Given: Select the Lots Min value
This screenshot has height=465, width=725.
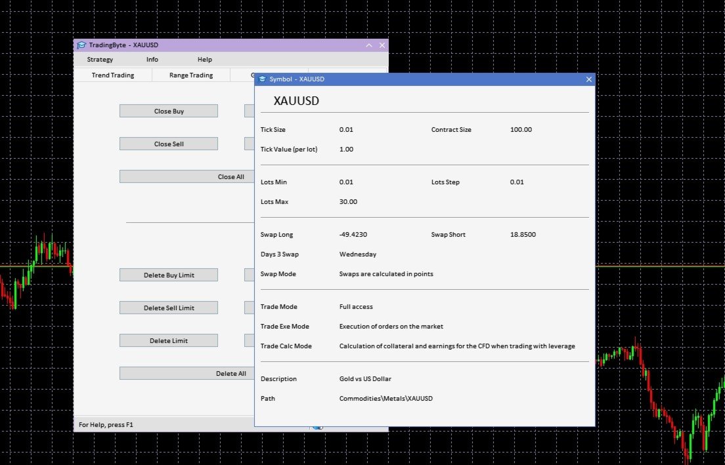Looking at the screenshot, I should pos(346,182).
